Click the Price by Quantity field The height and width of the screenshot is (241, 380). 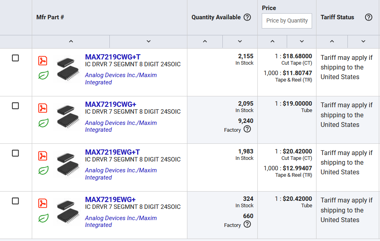(x=287, y=21)
